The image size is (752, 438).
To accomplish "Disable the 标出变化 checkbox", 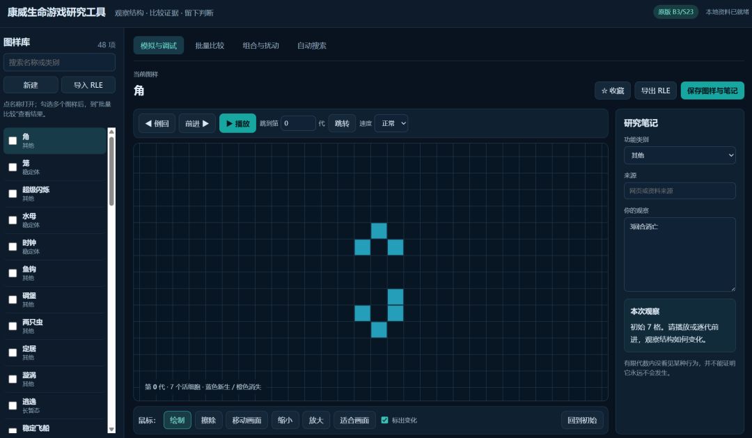I will click(384, 421).
